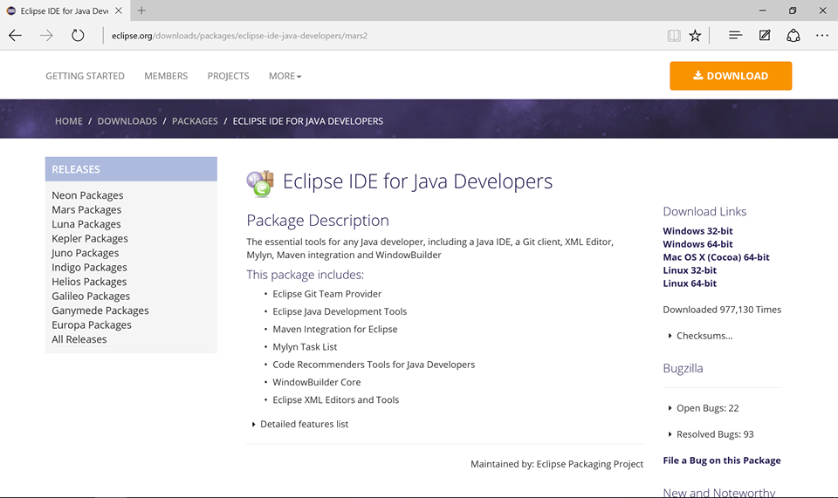Open Juno Packages release link
Screen dimensions: 838x498
click(x=85, y=253)
